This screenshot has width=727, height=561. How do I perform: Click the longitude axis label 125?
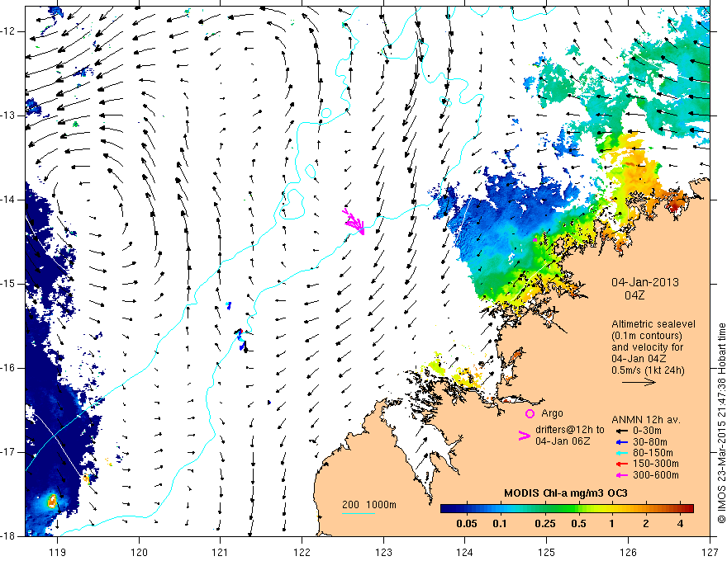(547, 552)
